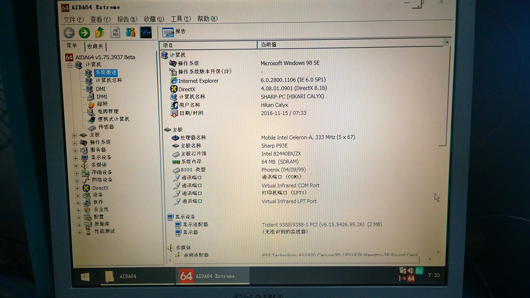Click the two-people toolbar icon
Image resolution: width=530 pixels, height=298 pixels.
tap(130, 32)
